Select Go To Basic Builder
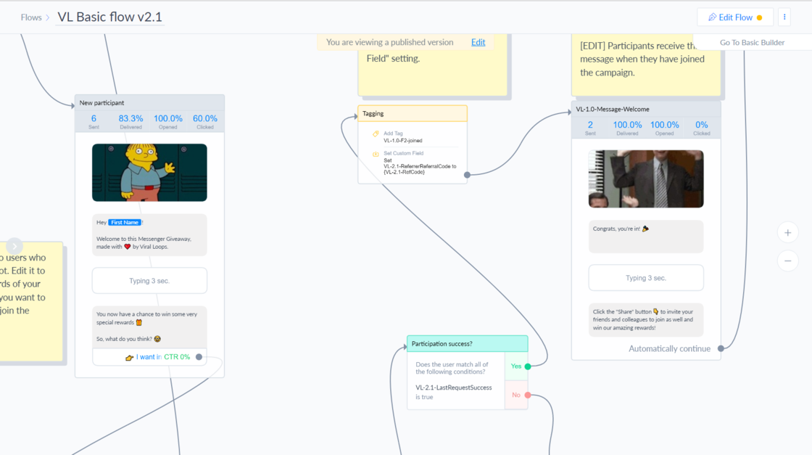Viewport: 812px width, 455px height. (753, 42)
